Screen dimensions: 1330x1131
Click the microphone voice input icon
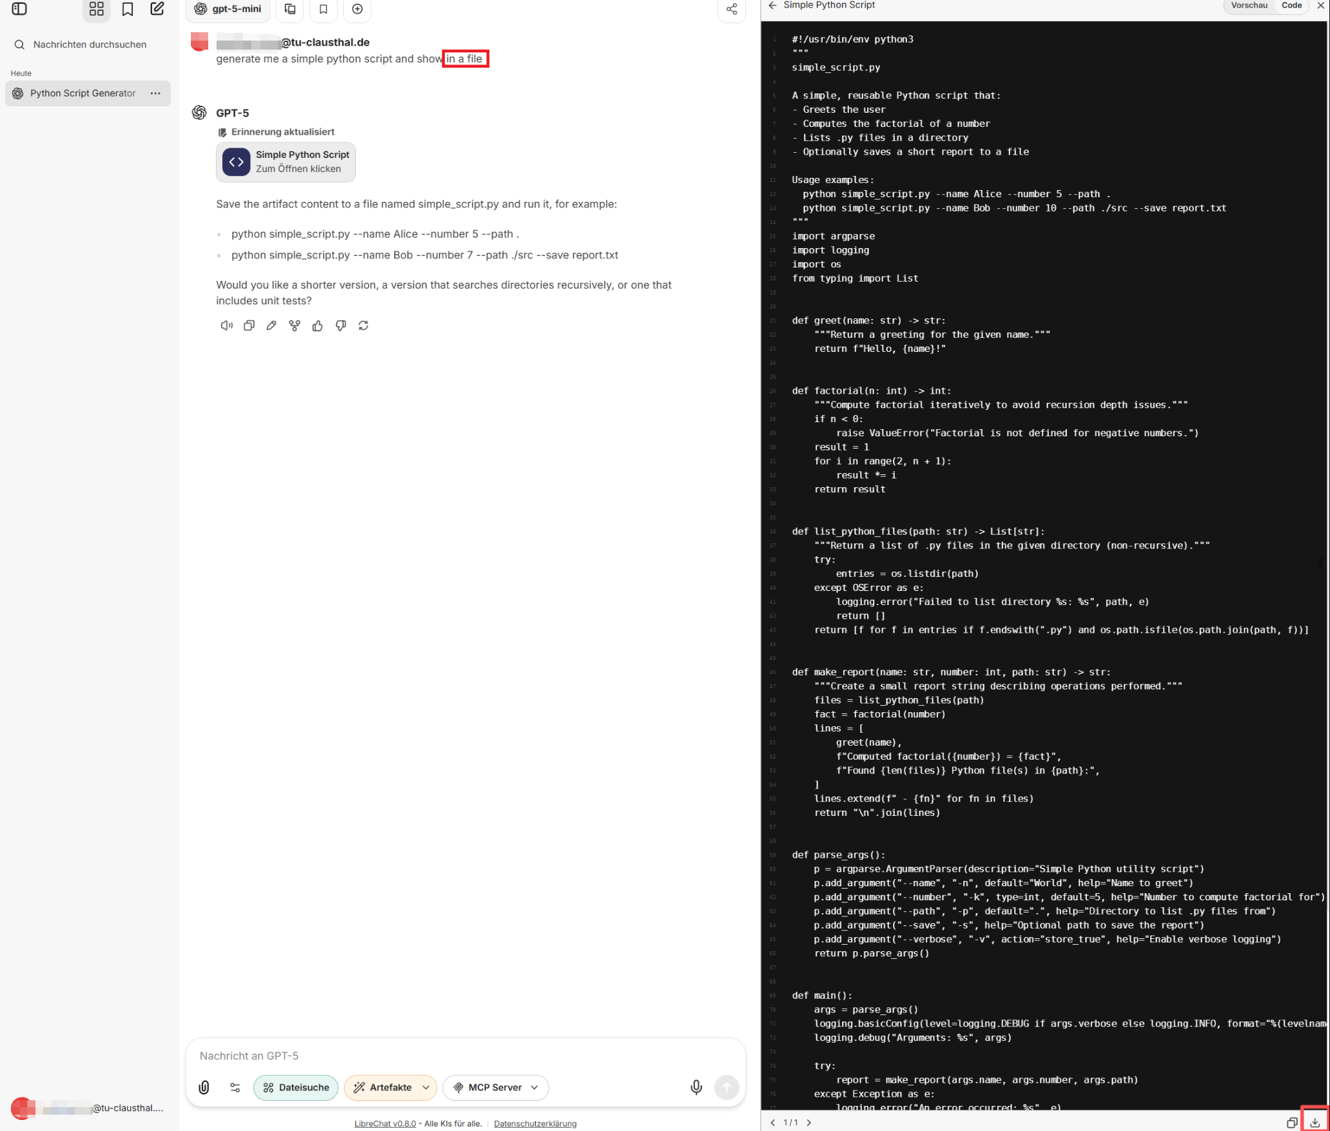pyautogui.click(x=696, y=1087)
